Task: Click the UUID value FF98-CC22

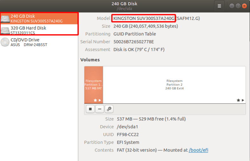Action: [x=128, y=135]
